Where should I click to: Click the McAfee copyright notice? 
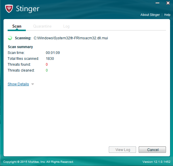pyautogui.click(x=38, y=162)
